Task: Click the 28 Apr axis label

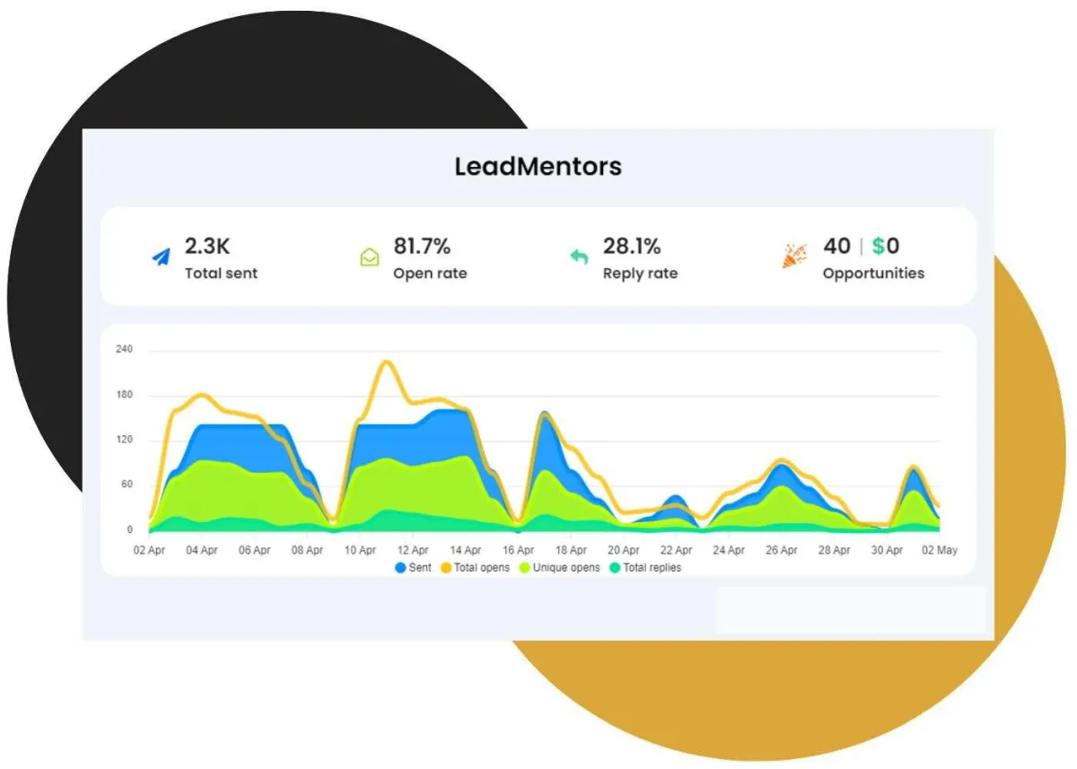Action: (x=834, y=551)
